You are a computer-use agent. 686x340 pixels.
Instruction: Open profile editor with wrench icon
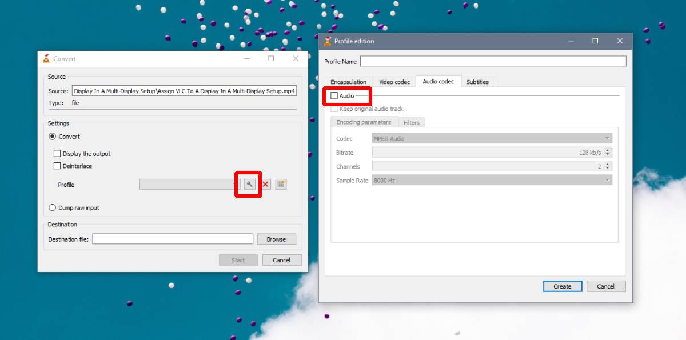249,184
